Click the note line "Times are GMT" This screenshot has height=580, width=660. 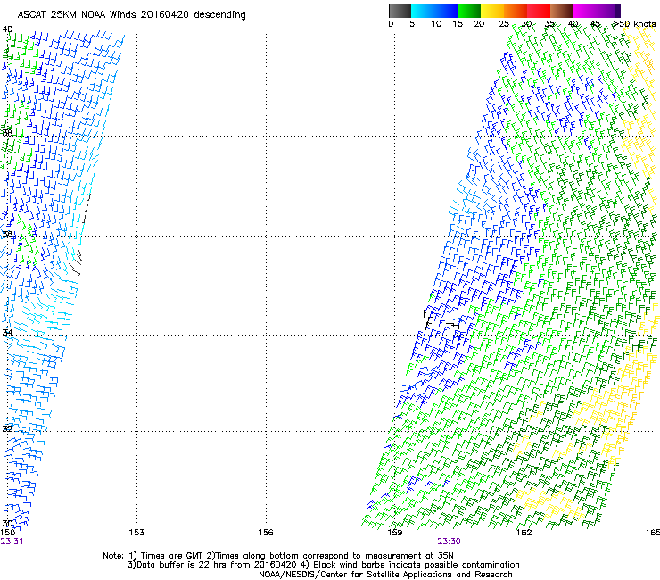(172, 556)
